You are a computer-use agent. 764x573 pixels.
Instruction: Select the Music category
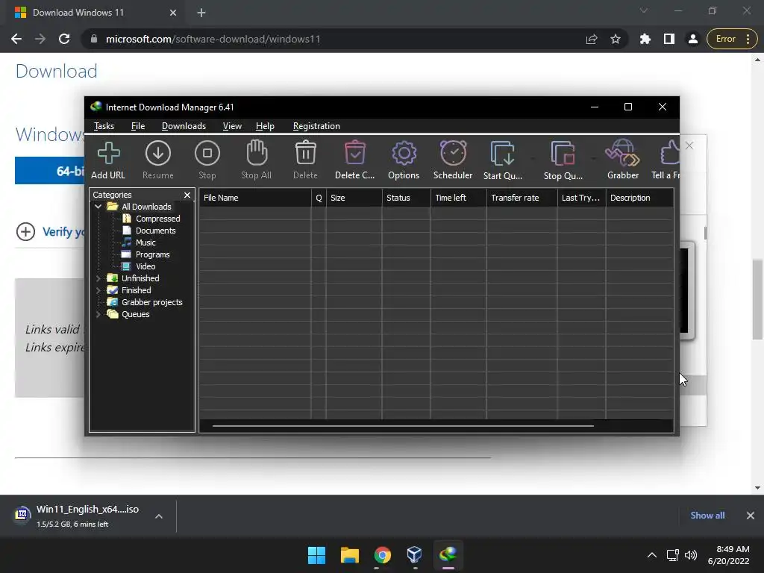pos(145,242)
